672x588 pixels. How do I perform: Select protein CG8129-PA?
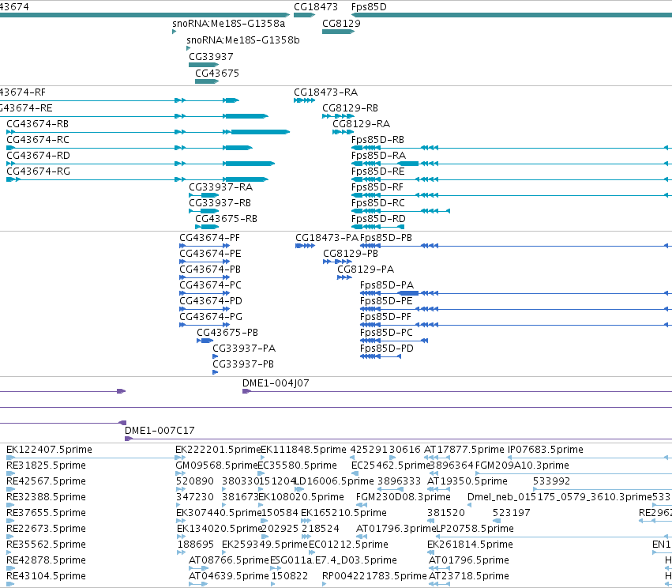(x=365, y=270)
